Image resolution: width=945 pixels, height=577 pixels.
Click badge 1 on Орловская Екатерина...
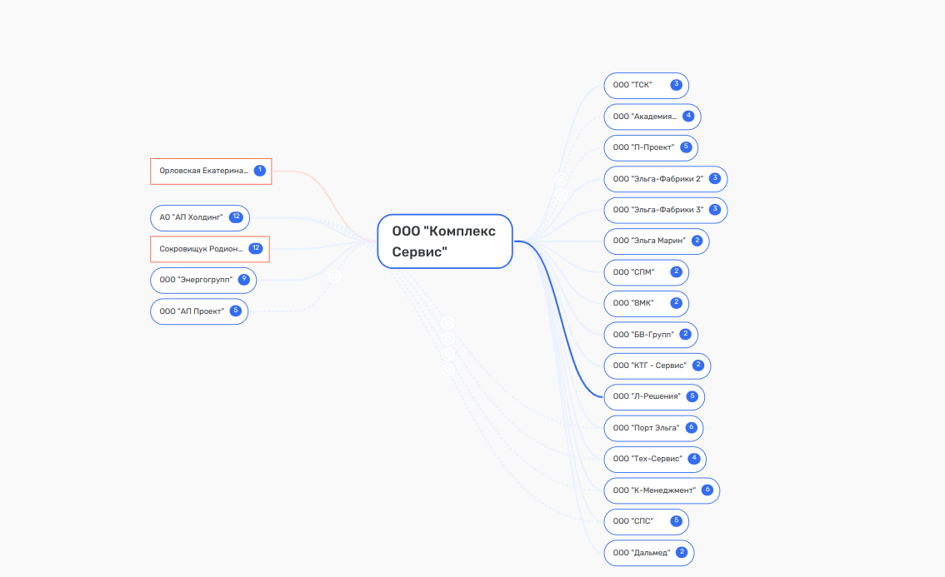260,171
